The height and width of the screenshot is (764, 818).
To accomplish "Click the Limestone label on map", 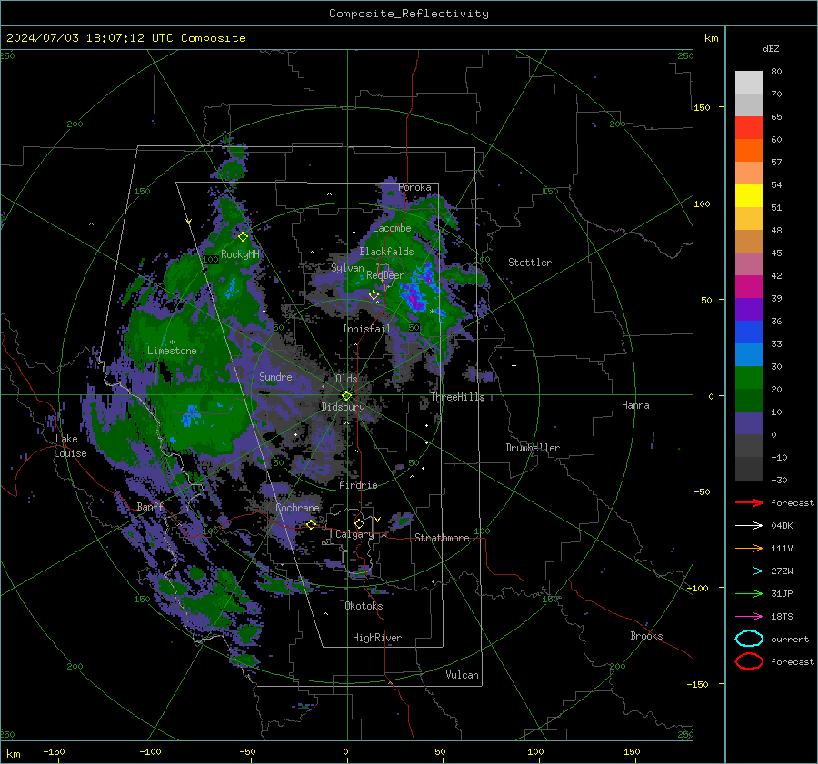I will tap(172, 351).
